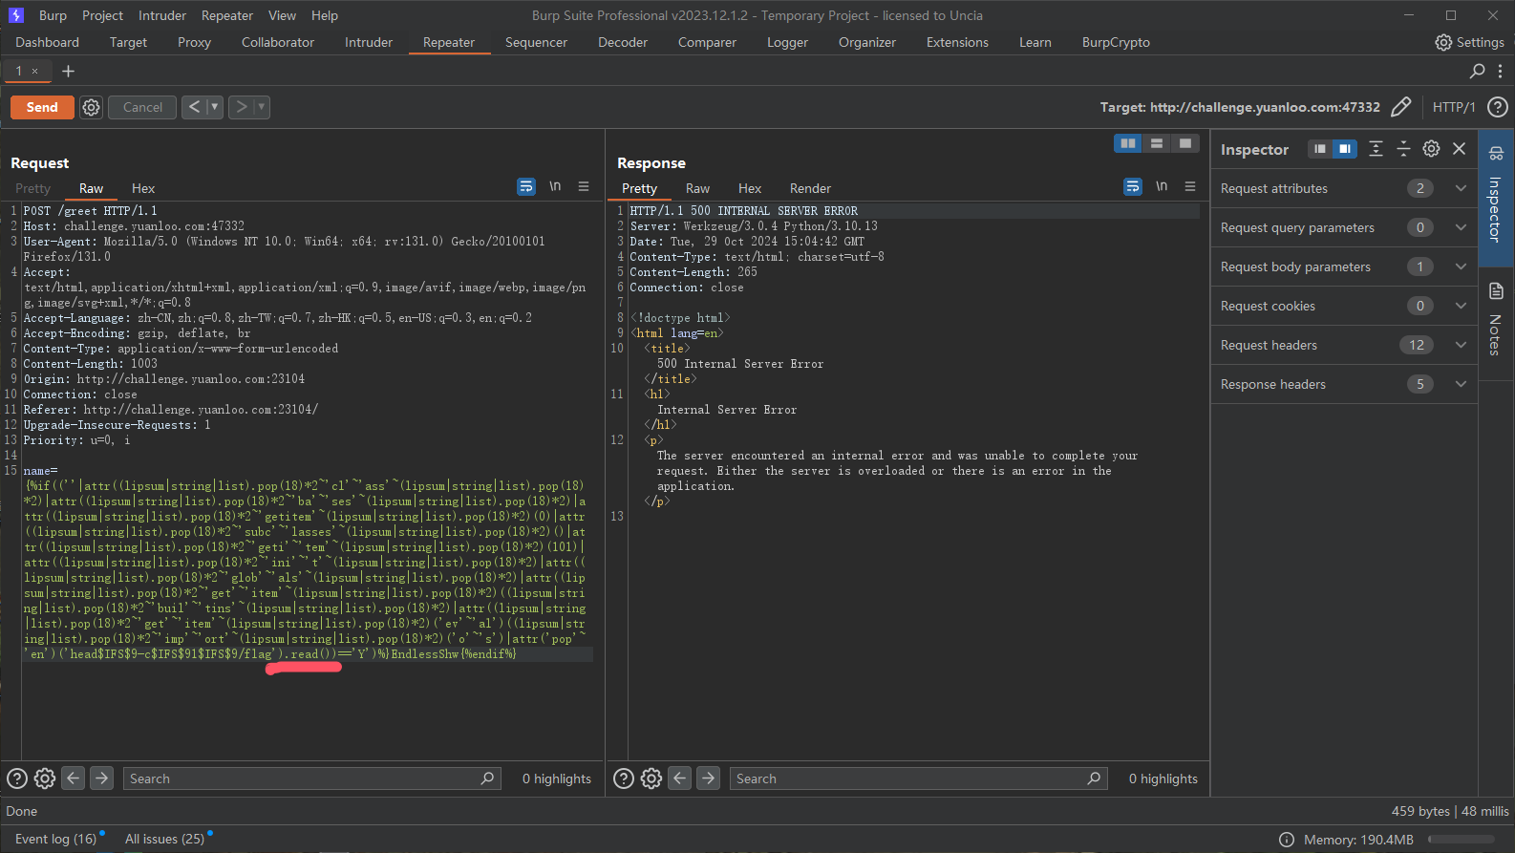The image size is (1515, 853).
Task: Switch to side-by-side request/response layout
Action: click(1128, 143)
